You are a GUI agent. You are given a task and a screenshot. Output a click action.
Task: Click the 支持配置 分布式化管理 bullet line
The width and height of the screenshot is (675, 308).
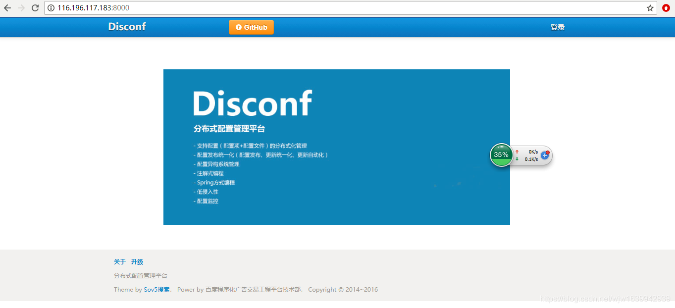pyautogui.click(x=250, y=146)
